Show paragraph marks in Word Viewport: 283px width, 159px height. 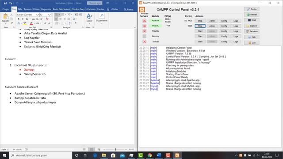point(76,23)
